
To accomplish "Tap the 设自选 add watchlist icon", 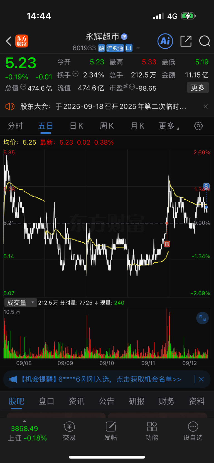I will coord(193,431).
